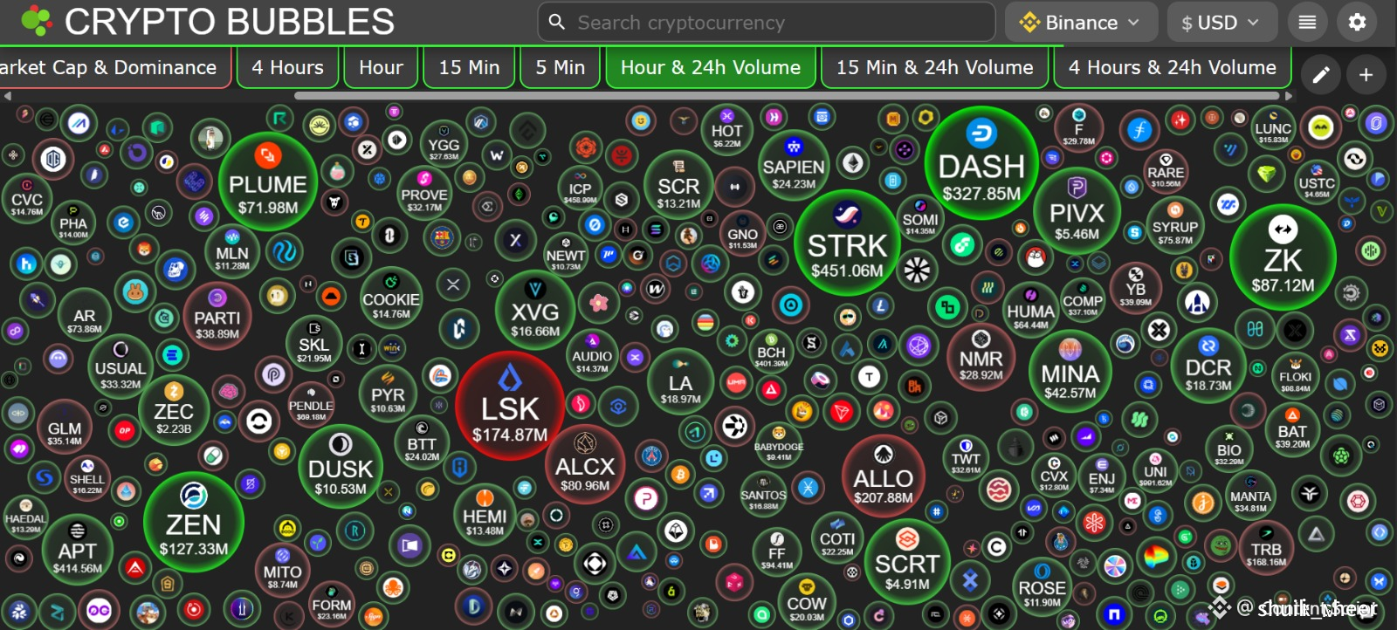Click the HEMI bubble

(x=485, y=515)
